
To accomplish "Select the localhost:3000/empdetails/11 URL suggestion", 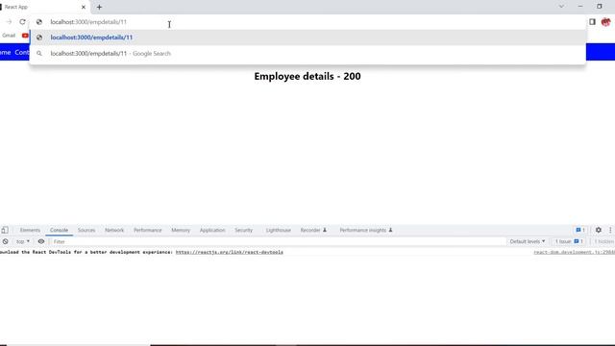I will (x=307, y=37).
